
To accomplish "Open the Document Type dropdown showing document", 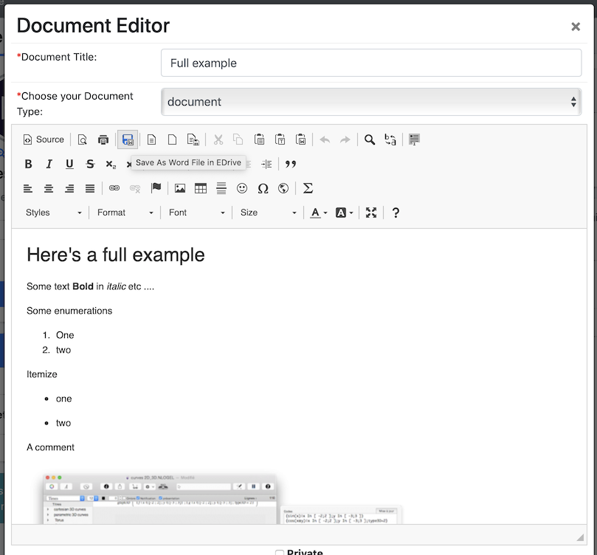I will point(371,102).
